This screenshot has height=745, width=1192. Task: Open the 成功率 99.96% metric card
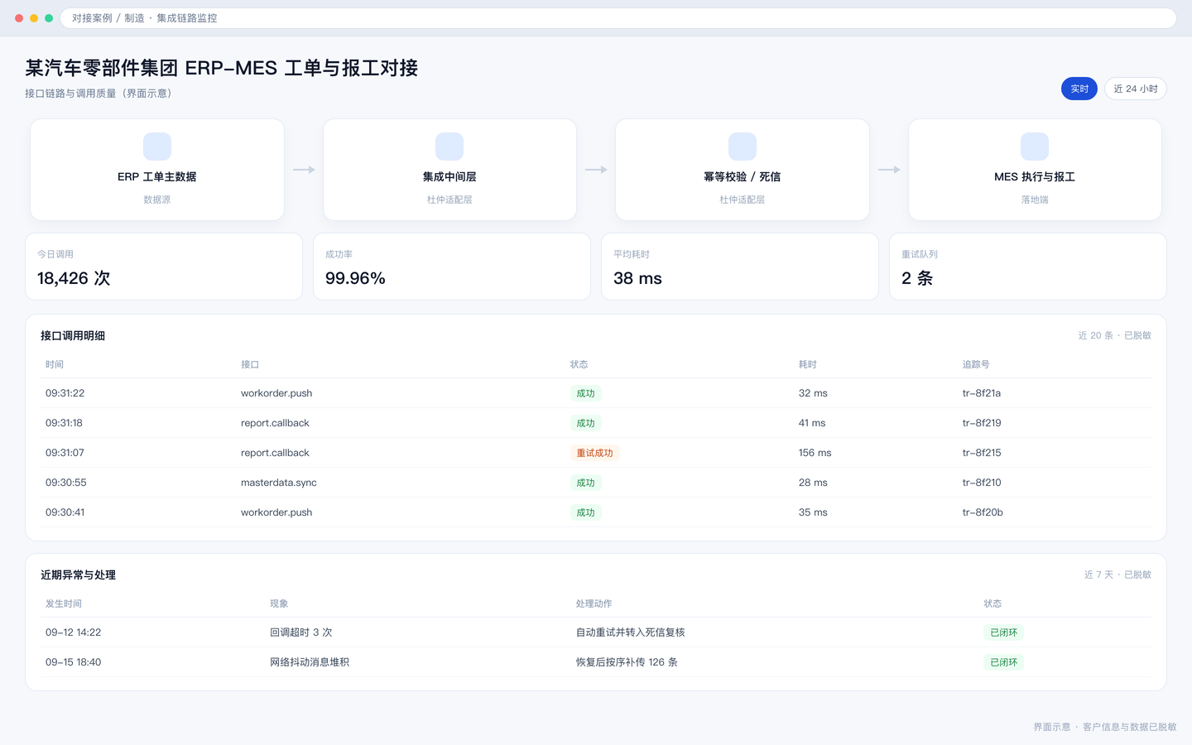coord(452,267)
